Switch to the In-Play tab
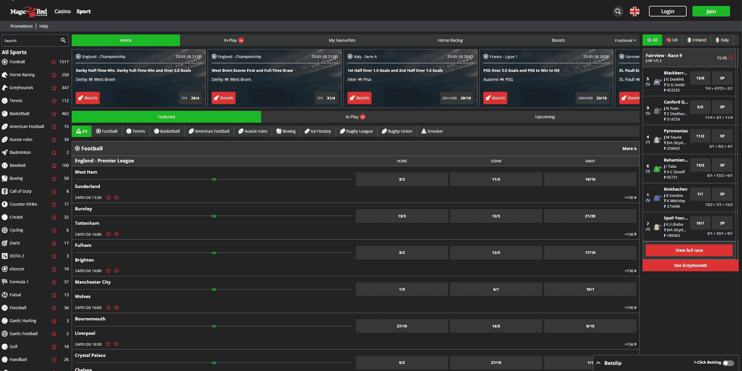742x371 pixels. pyautogui.click(x=231, y=40)
